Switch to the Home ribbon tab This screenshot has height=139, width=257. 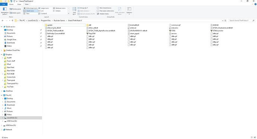(11, 4)
